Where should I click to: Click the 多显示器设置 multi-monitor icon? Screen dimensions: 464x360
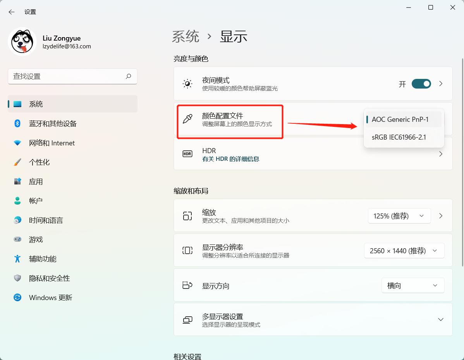[187, 319]
